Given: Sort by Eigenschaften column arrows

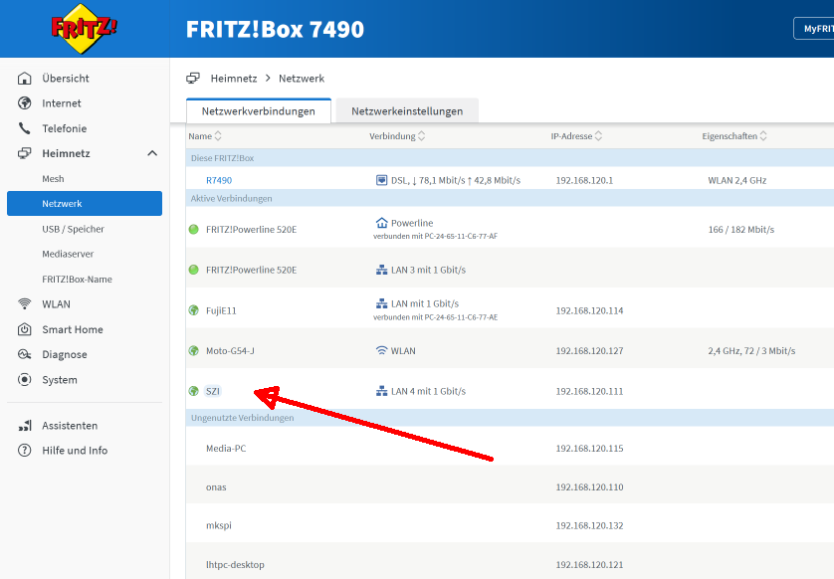Looking at the screenshot, I should pos(763,136).
